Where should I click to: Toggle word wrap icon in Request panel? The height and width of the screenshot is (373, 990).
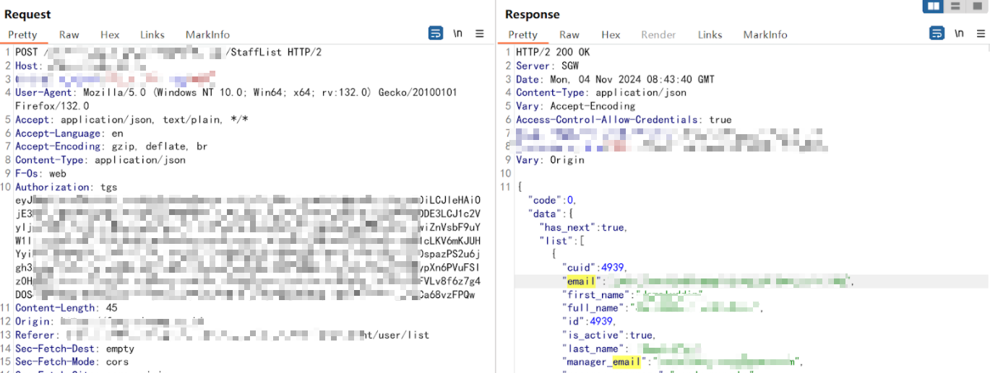(436, 33)
